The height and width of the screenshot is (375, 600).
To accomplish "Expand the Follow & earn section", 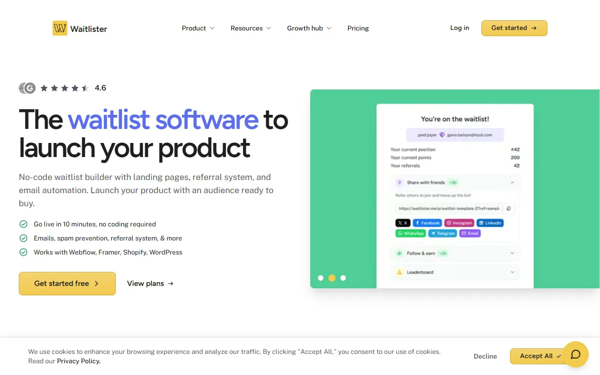I will 455,253.
